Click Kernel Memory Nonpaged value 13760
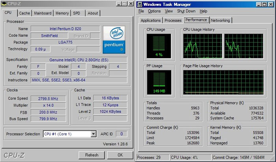The image size is (276, 162). 258,143
